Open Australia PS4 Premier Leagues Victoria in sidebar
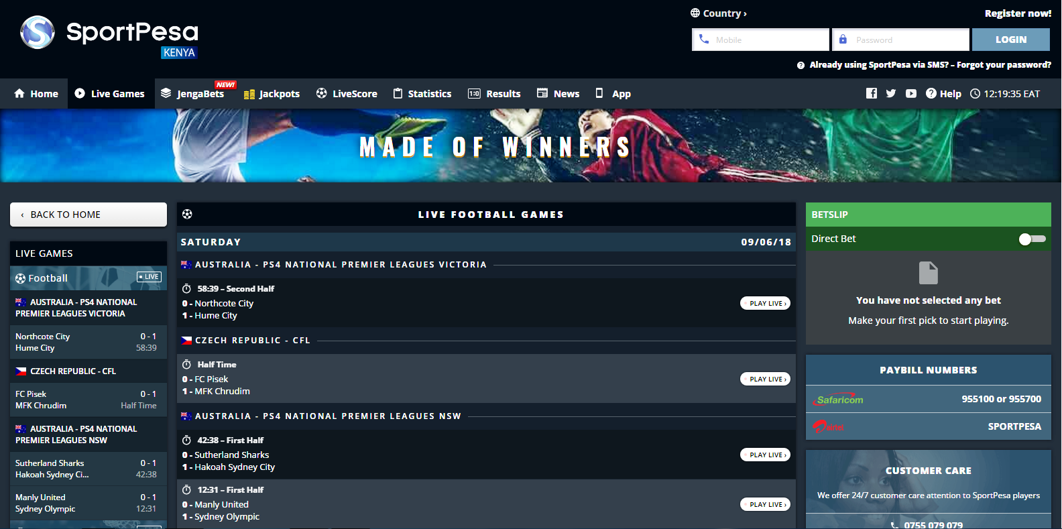 click(88, 308)
